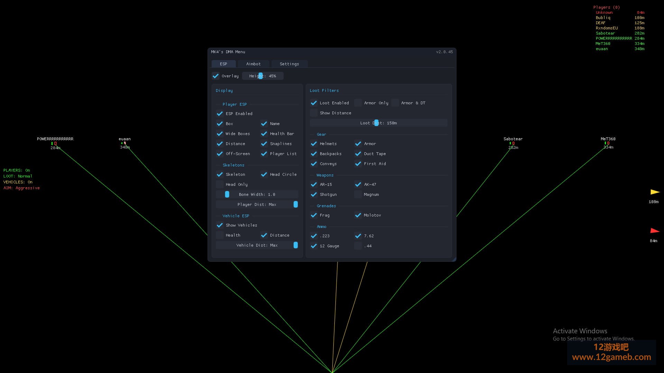This screenshot has width=664, height=373.
Task: Toggle the Snaplines checkbox
Action: [x=264, y=144]
